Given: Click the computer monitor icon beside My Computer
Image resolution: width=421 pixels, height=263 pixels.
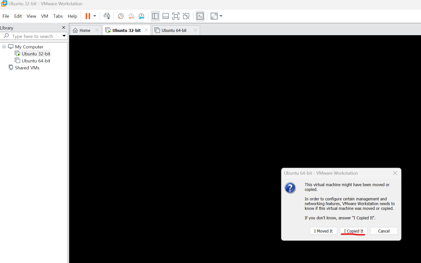Looking at the screenshot, I should coord(11,47).
